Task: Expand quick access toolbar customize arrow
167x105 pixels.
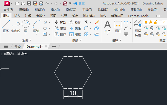Action: click(x=70, y=3)
